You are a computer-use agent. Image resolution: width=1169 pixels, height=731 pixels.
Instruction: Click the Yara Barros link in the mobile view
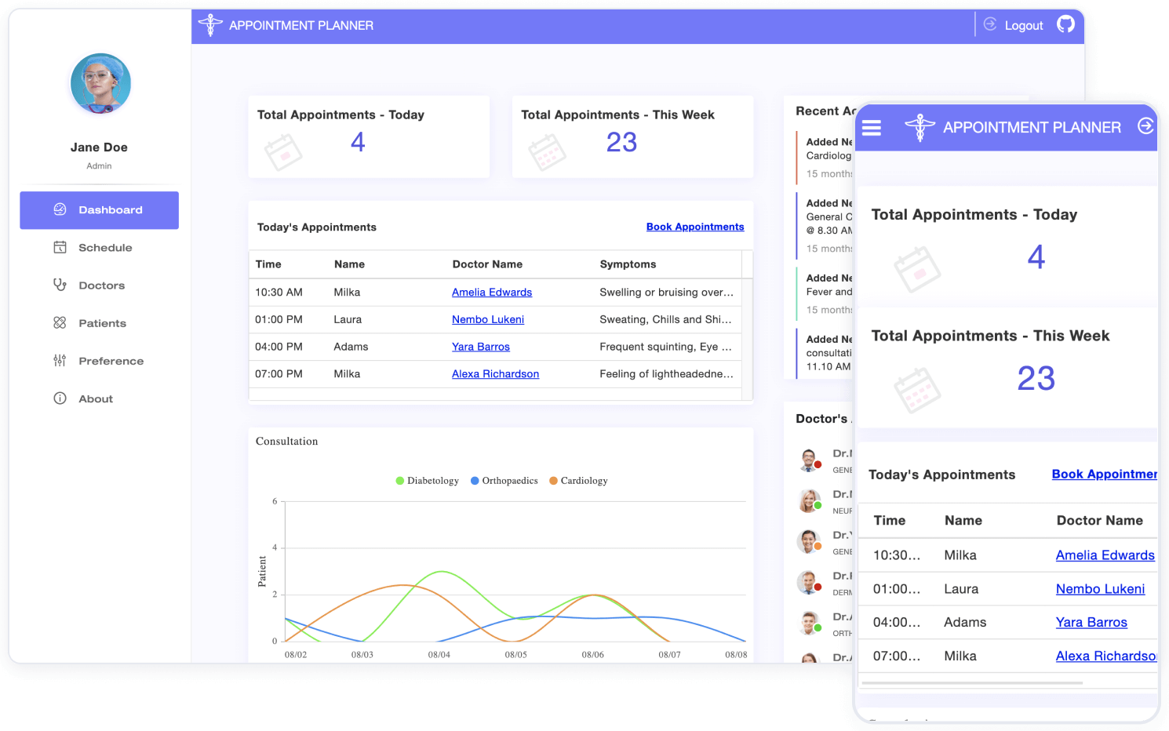click(x=1091, y=622)
